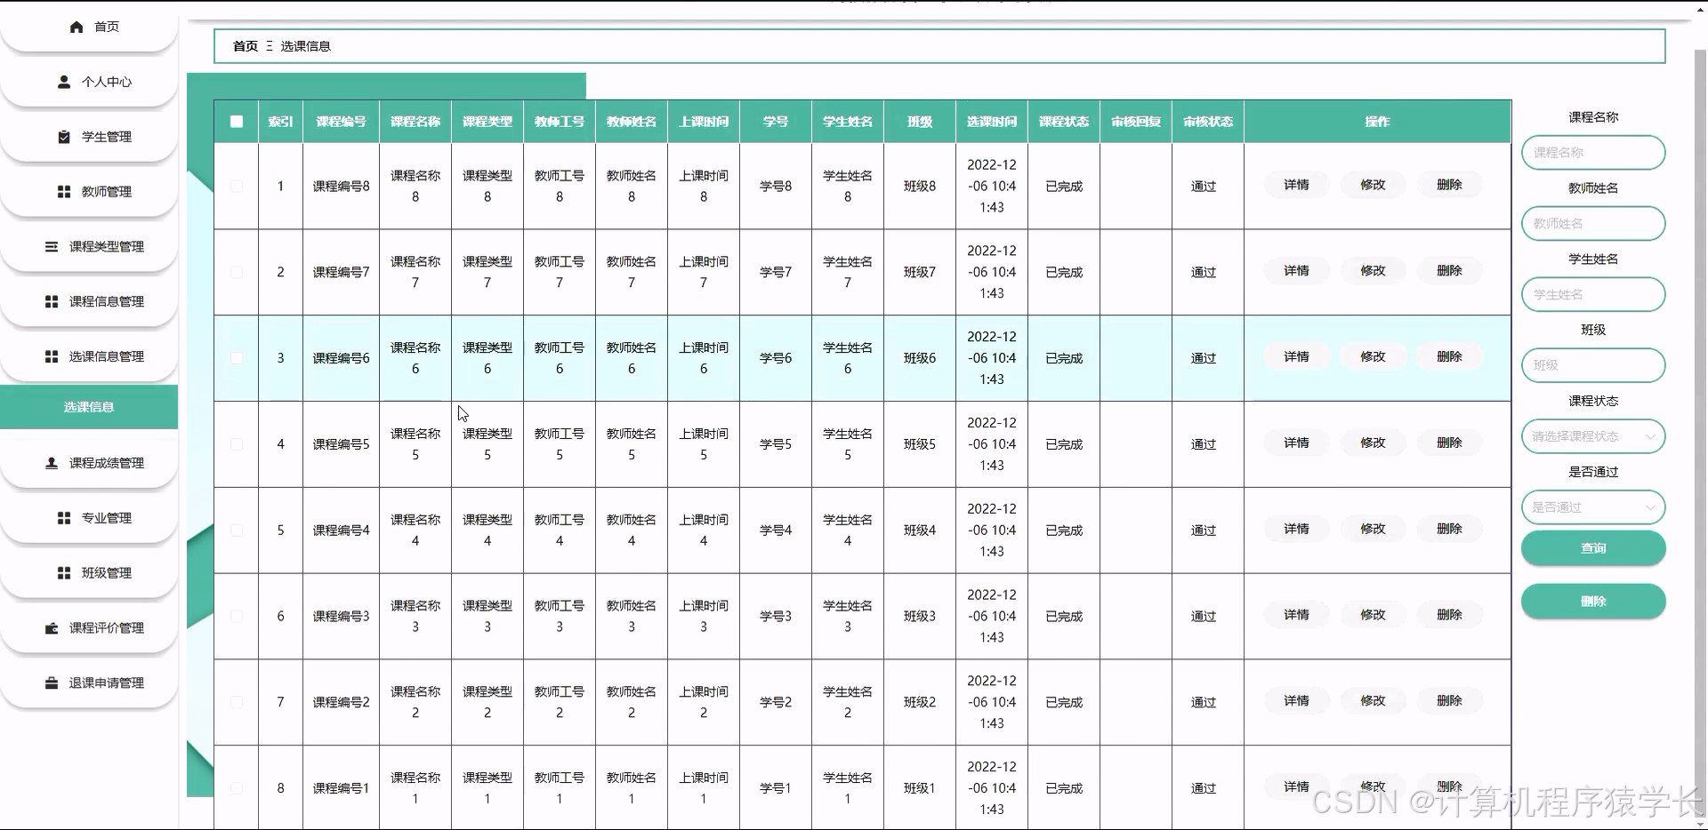
Task: Click 删除 for row 课程编号7
Action: (1449, 271)
